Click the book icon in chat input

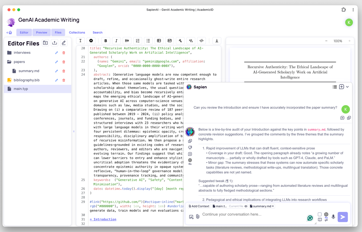tap(320, 220)
